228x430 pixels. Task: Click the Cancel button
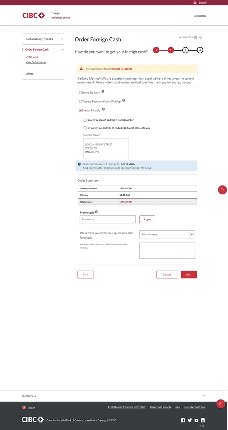pos(167,274)
